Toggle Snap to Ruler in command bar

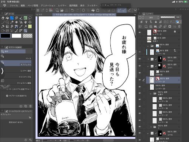119,10
